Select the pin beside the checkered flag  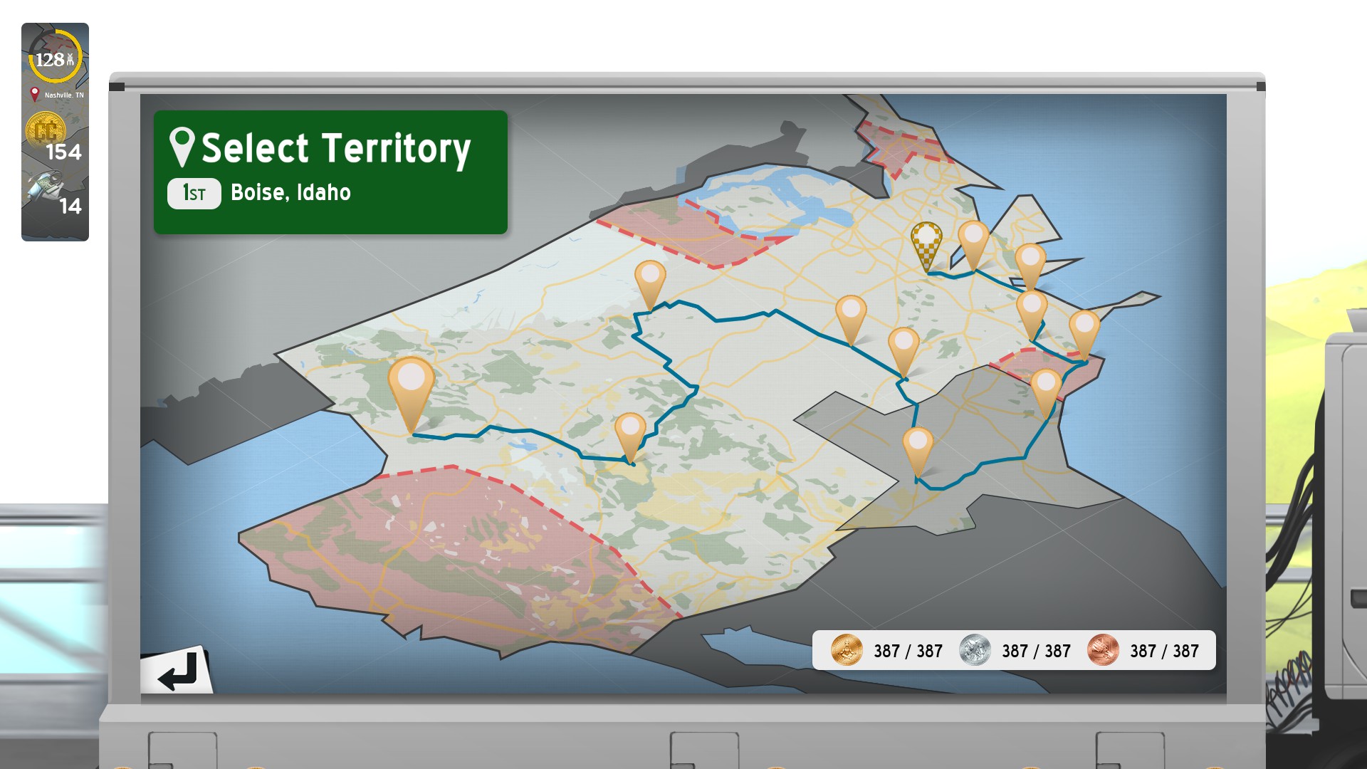[973, 238]
